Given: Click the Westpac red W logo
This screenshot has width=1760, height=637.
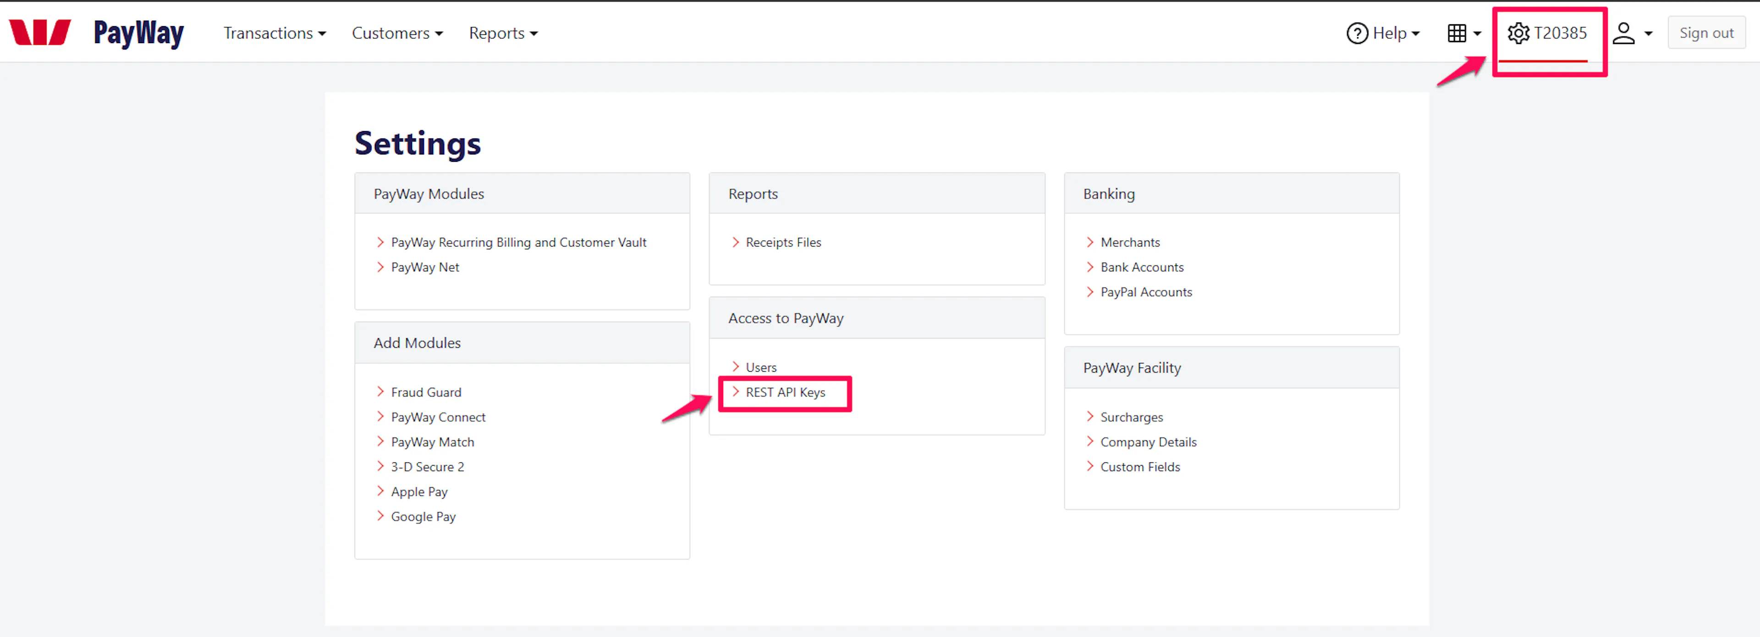Looking at the screenshot, I should click(39, 32).
